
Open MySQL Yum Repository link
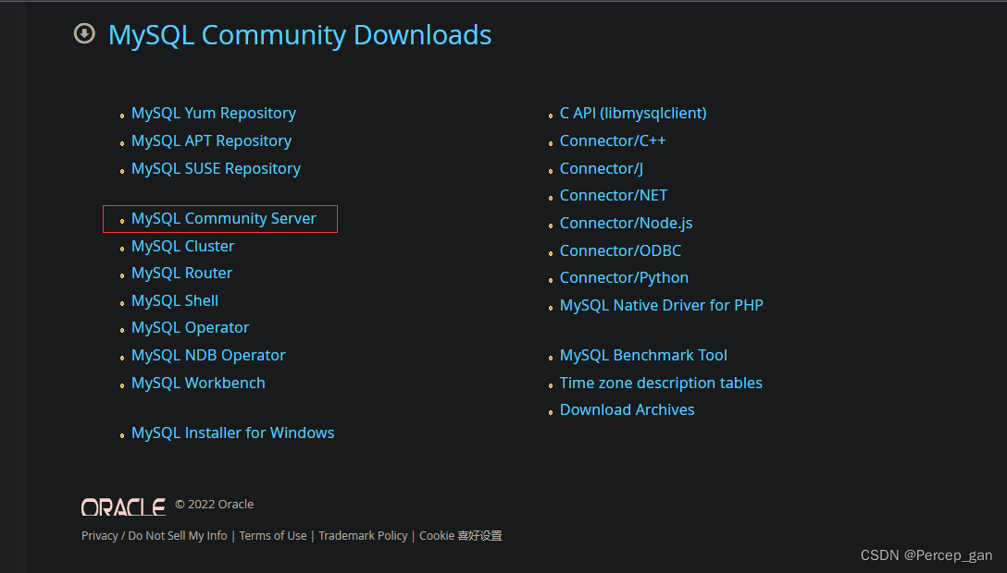[213, 114]
